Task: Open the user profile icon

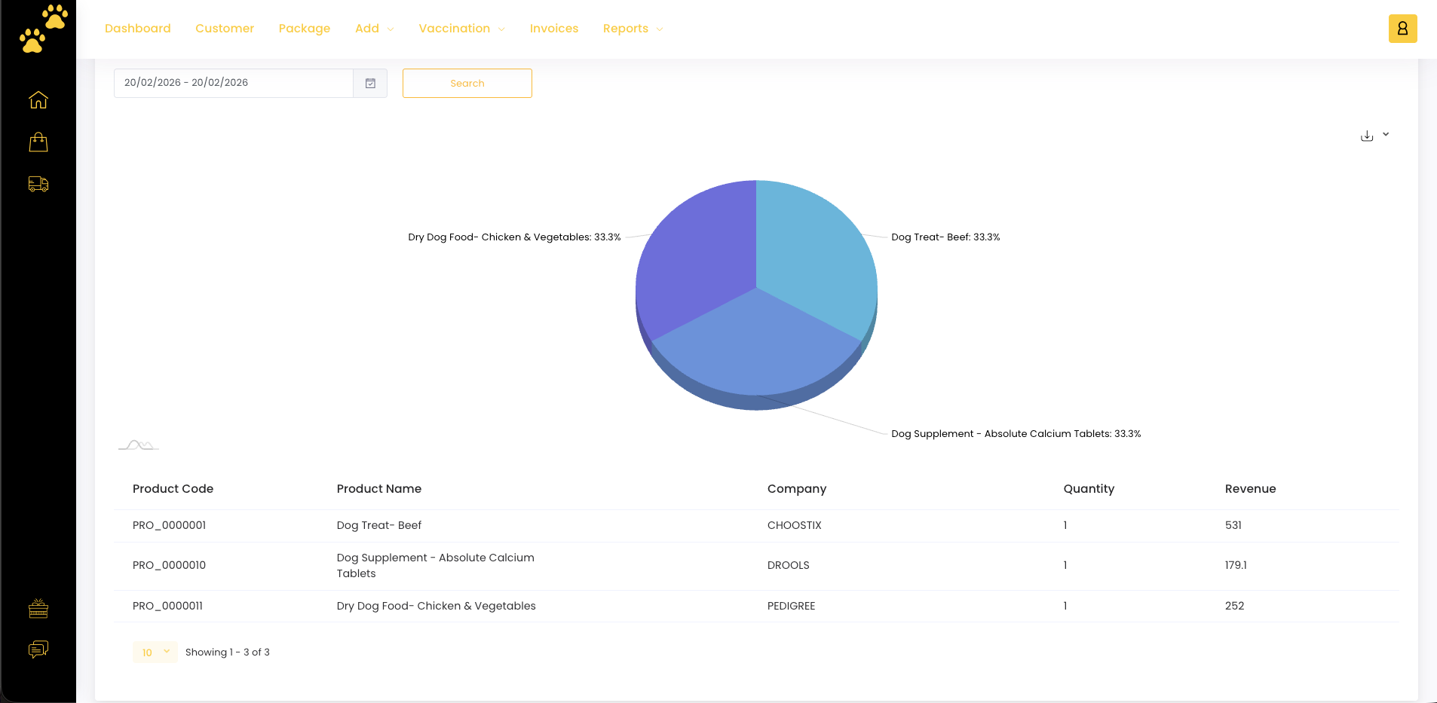Action: pos(1402,29)
